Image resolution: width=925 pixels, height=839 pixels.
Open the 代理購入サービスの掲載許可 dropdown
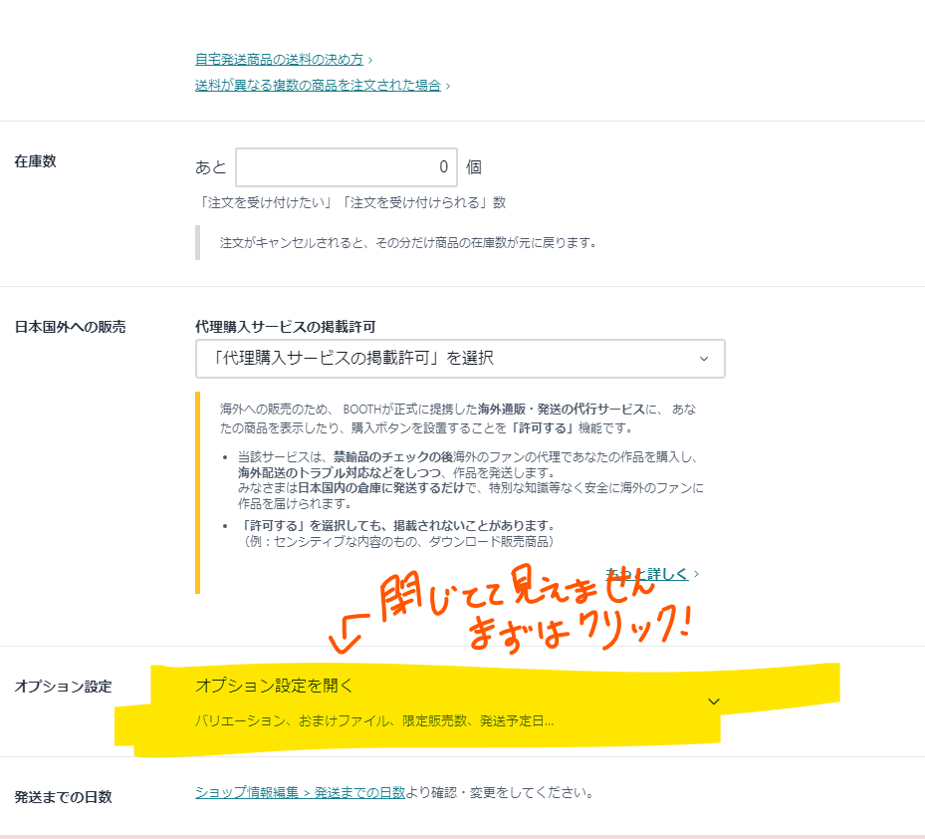tap(460, 359)
